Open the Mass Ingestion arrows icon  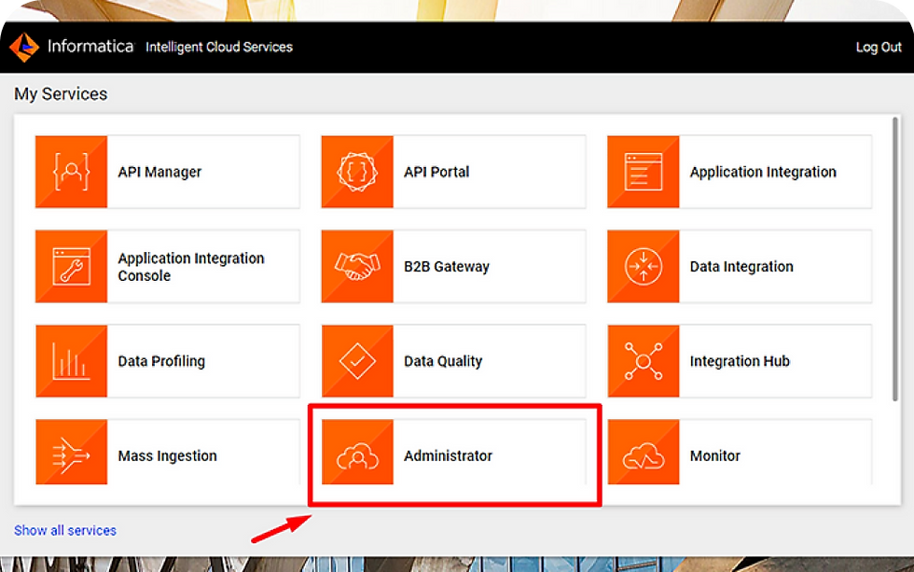pyautogui.click(x=71, y=453)
